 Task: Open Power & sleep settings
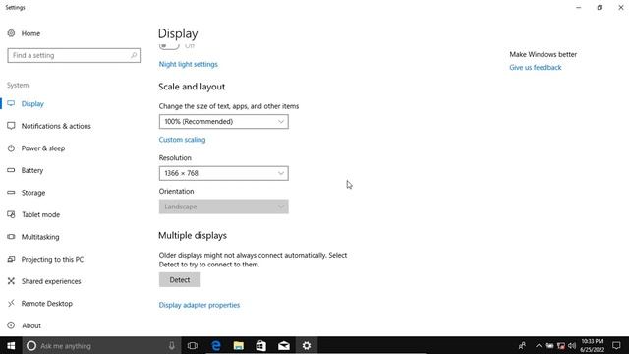click(43, 148)
